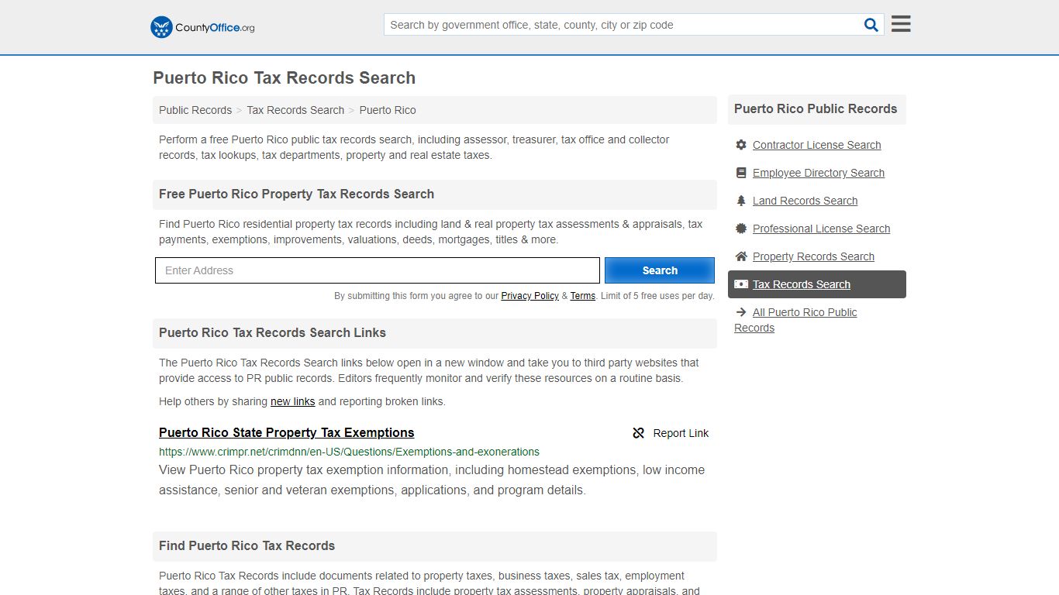Click the tree icon beside Land Records Search
This screenshot has width=1059, height=595.
(x=741, y=201)
